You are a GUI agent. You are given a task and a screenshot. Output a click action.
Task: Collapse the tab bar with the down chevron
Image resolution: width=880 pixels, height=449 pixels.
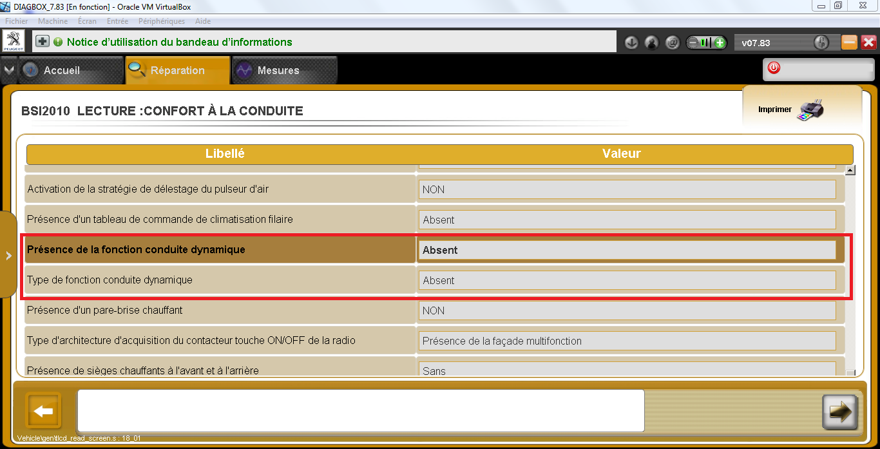(8, 70)
